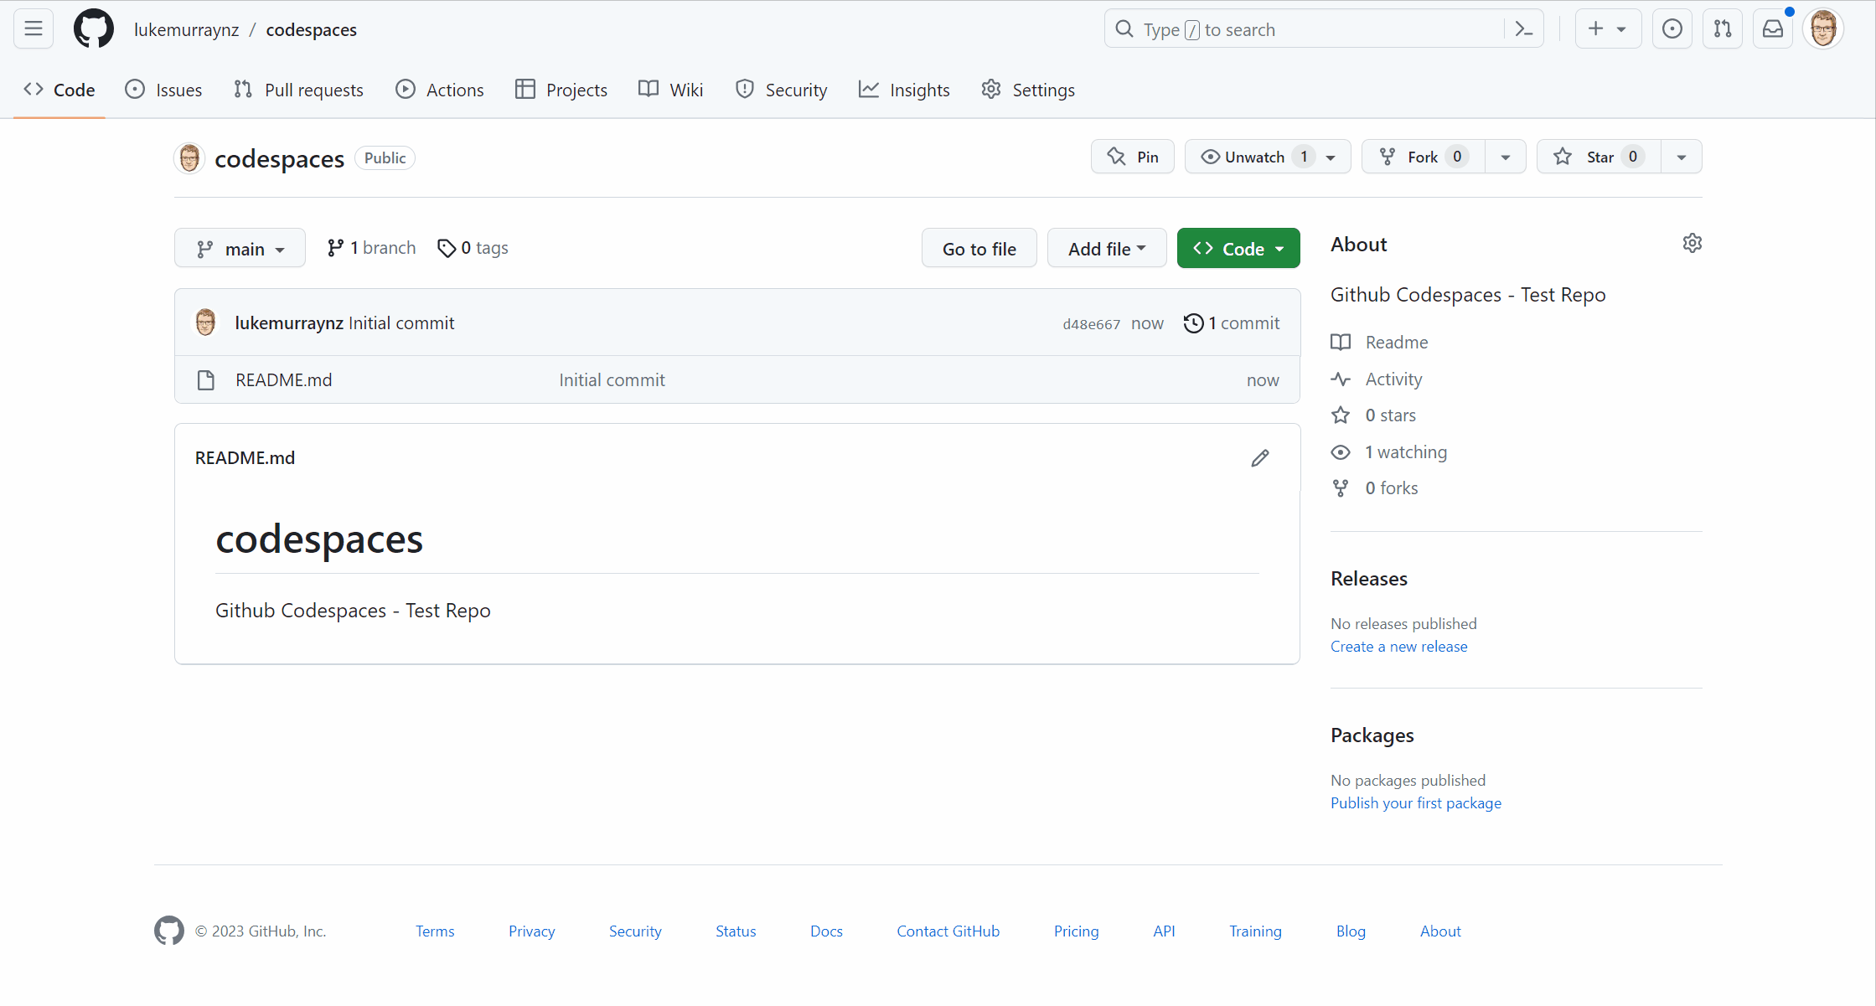Open the Pull requests icon in header
The height and width of the screenshot is (1006, 1876).
click(x=1722, y=29)
